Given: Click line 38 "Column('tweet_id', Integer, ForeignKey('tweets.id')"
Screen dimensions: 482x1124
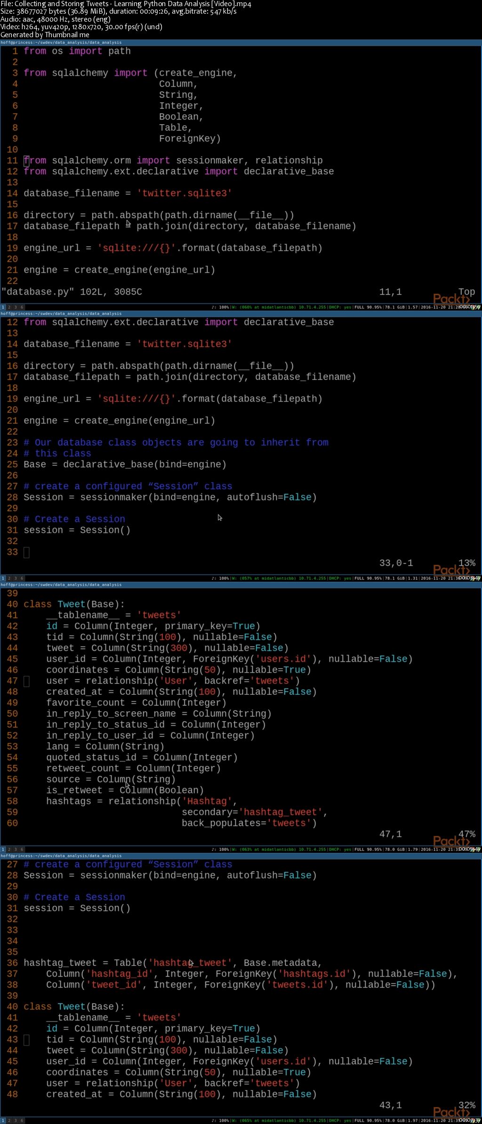Looking at the screenshot, I should pos(241,984).
